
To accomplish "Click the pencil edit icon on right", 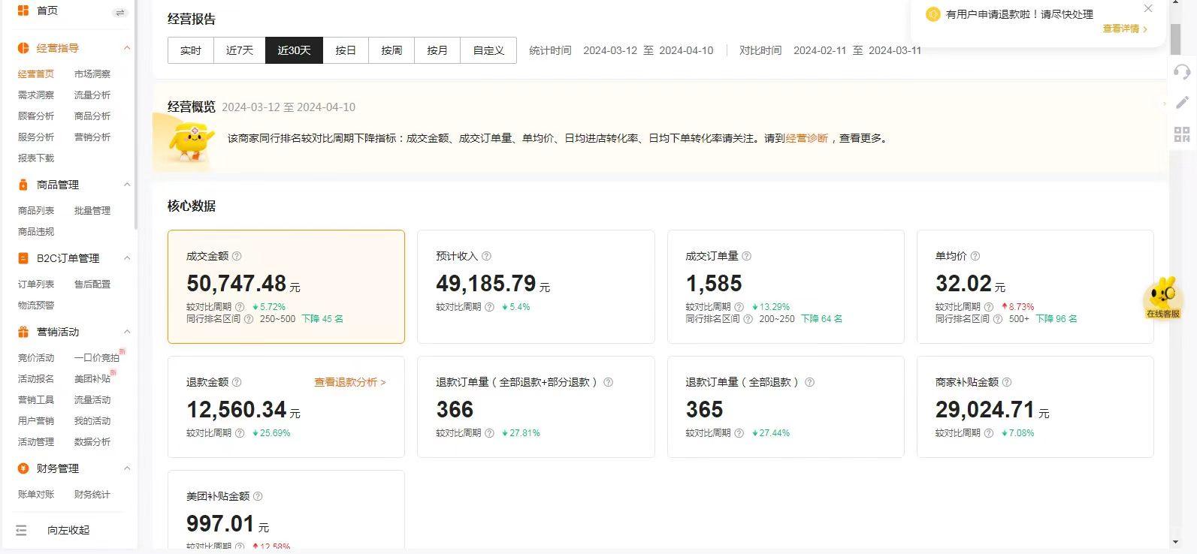I will click(1182, 103).
